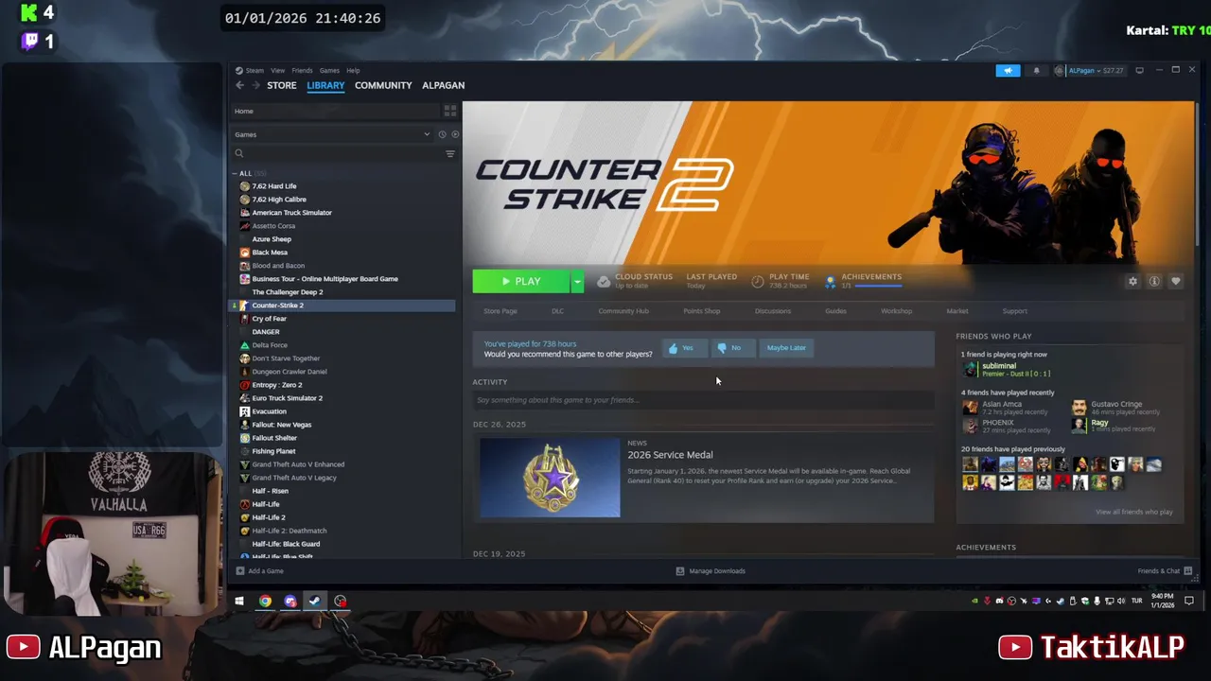Open the Games menu
1211x681 pixels.
329,71
